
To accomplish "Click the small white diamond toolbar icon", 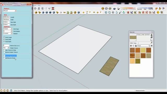I will pos(61,13).
